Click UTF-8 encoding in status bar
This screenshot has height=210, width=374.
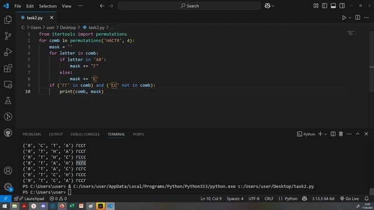254,198
